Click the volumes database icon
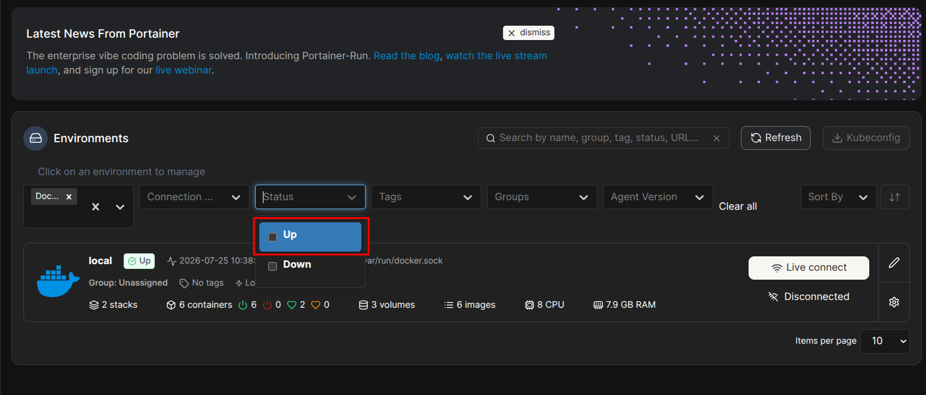The height and width of the screenshot is (395, 926). (363, 305)
